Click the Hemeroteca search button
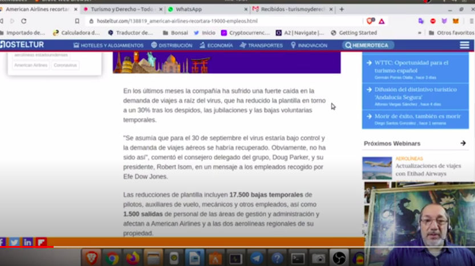The width and height of the screenshot is (475, 266). point(368,46)
